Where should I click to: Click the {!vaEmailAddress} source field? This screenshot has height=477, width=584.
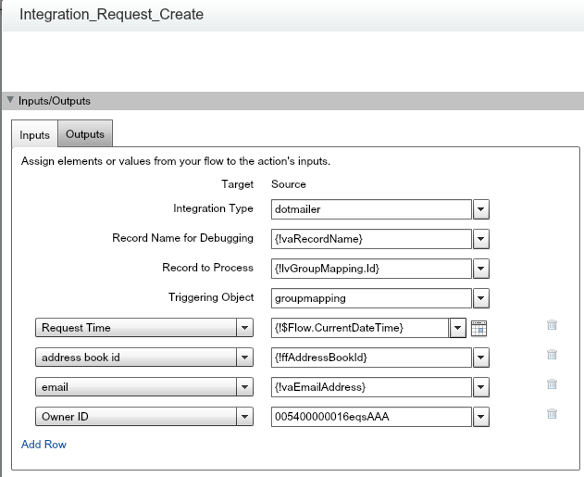coord(371,387)
